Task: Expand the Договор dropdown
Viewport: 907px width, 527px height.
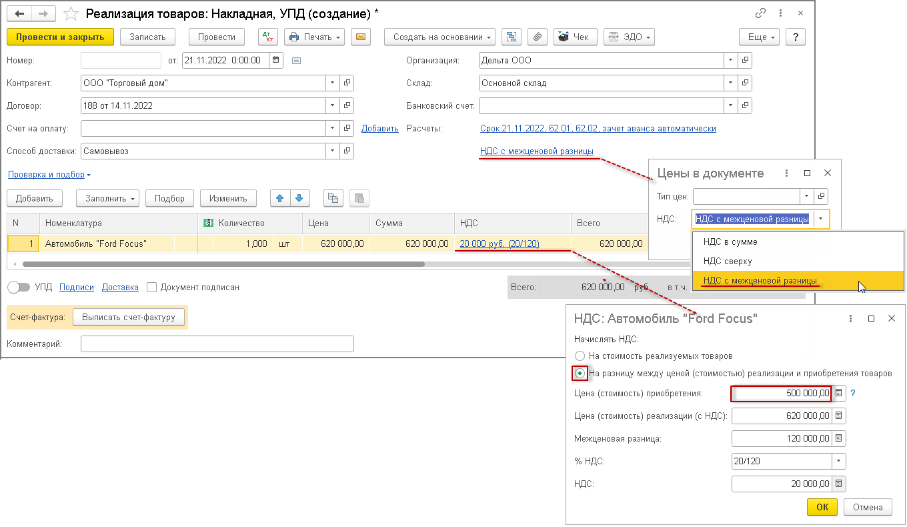Action: click(x=333, y=105)
